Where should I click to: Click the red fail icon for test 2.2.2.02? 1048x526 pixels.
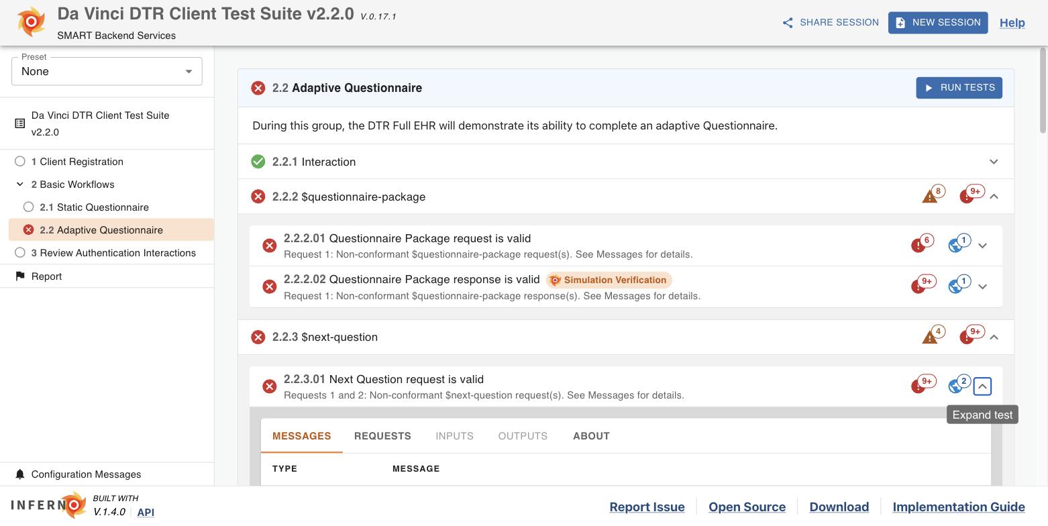(x=270, y=286)
